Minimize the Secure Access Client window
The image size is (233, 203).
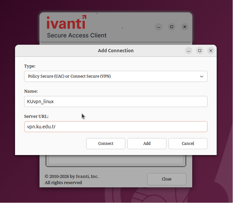pyautogui.click(x=159, y=27)
